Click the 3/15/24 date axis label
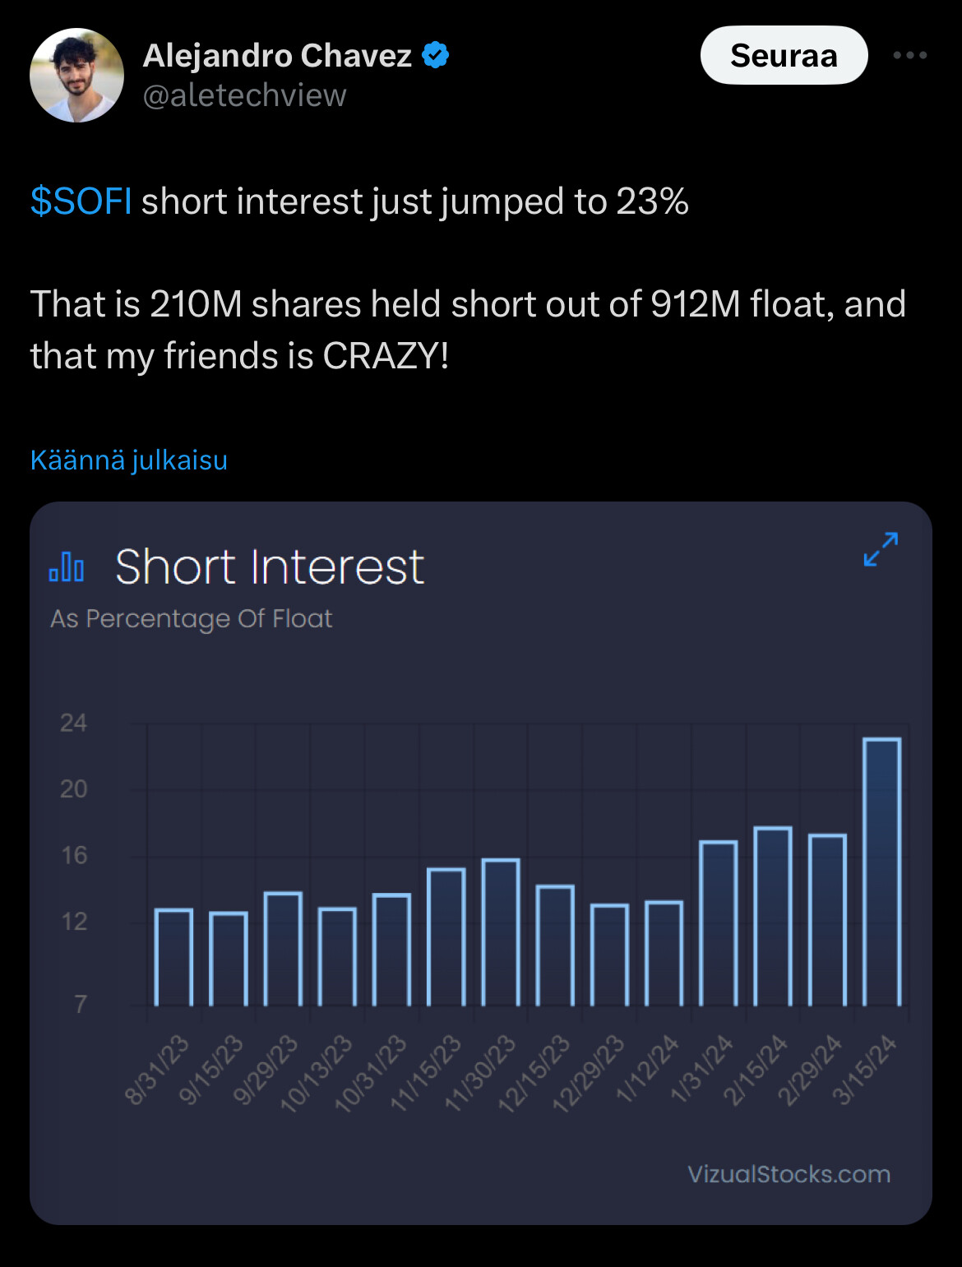Image resolution: width=962 pixels, height=1267 pixels. (x=865, y=1070)
